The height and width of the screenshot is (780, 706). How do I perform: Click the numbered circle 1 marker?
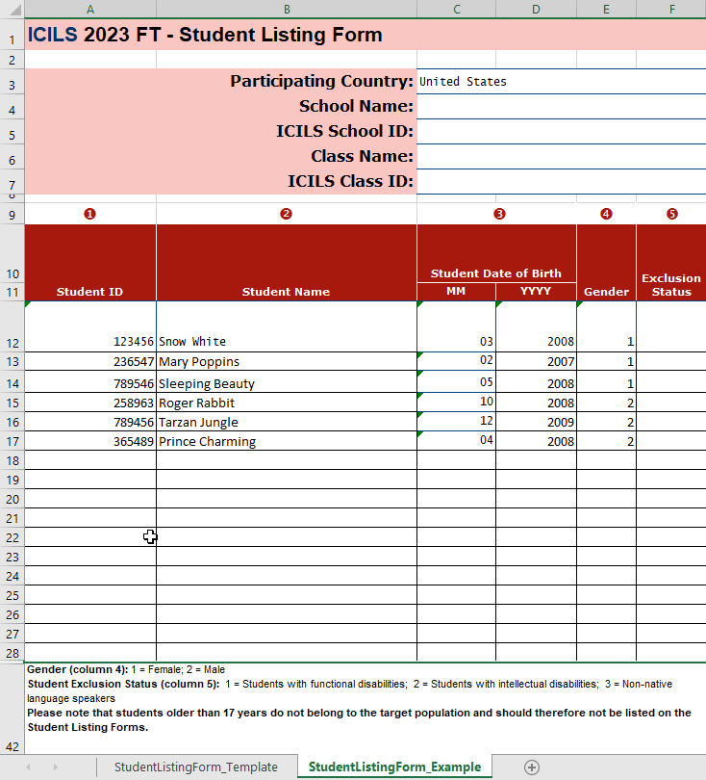pyautogui.click(x=89, y=214)
